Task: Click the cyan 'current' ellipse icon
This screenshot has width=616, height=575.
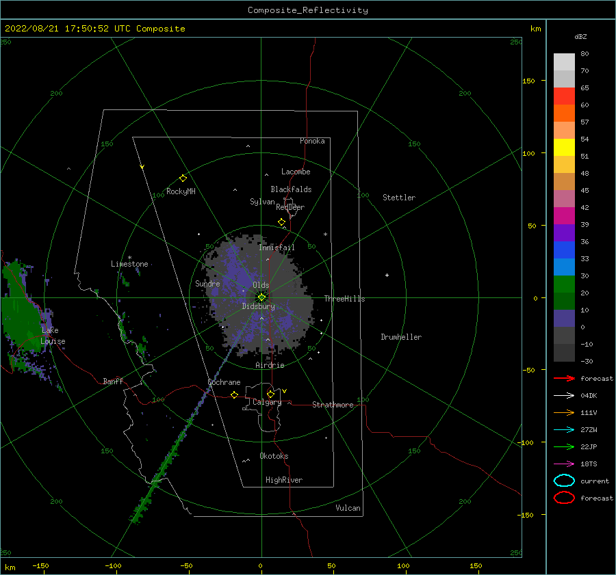Action: click(564, 481)
